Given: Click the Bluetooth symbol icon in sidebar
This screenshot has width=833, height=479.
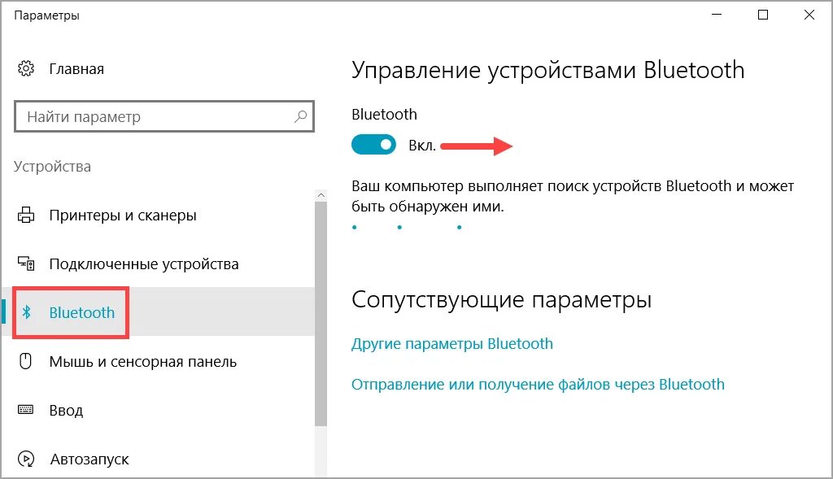Looking at the screenshot, I should click(26, 312).
